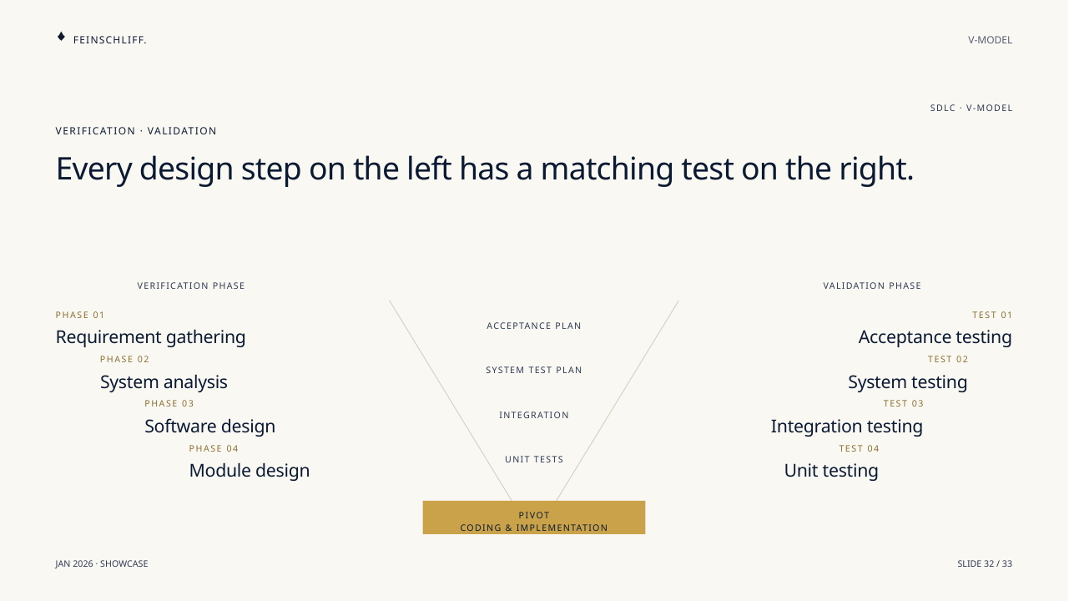Click the Acceptance testing item
The height and width of the screenshot is (601, 1069).
[x=935, y=337]
